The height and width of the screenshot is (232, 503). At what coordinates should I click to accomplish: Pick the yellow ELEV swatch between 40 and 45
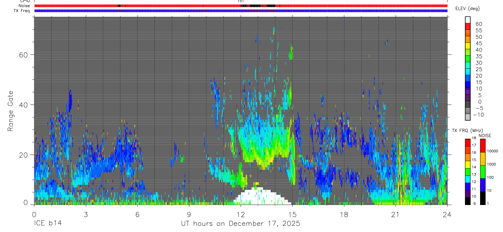tap(468, 46)
